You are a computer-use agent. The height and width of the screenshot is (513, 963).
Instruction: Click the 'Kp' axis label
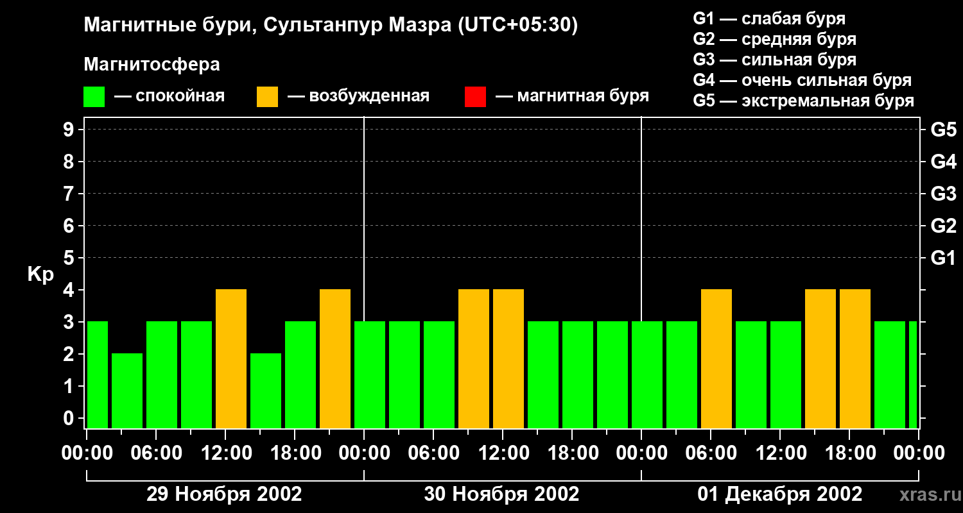(40, 274)
